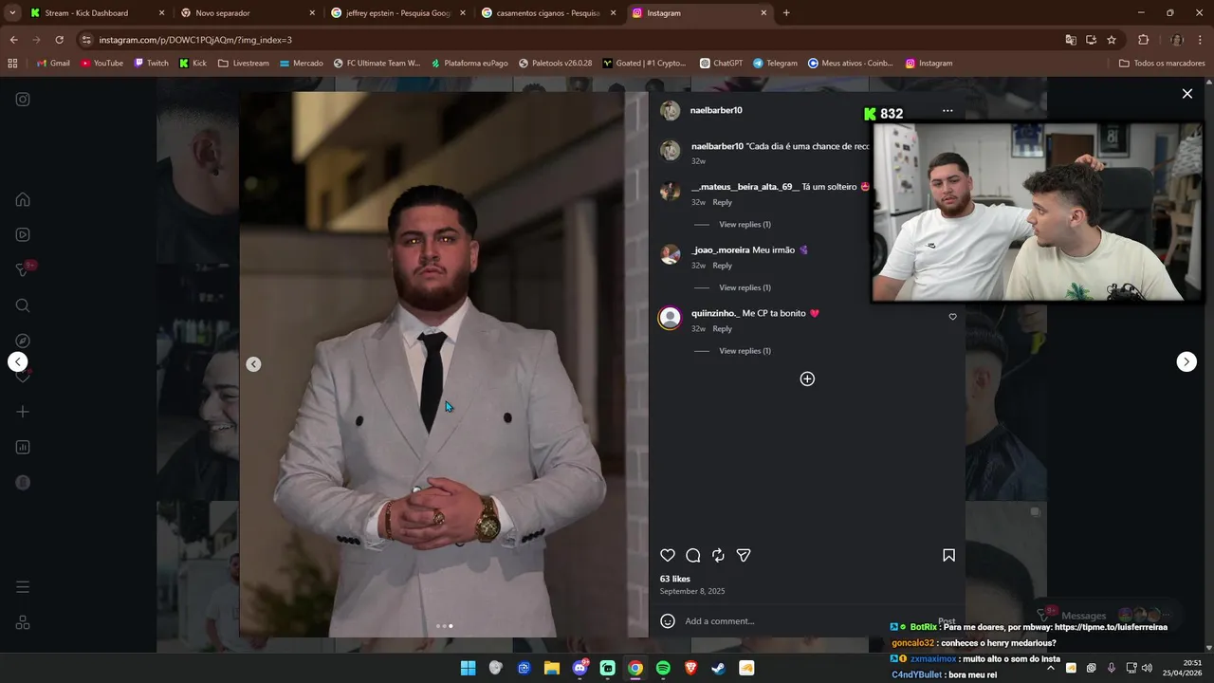1214x683 pixels.
Task: Share the post via paper plane icon
Action: pyautogui.click(x=744, y=555)
